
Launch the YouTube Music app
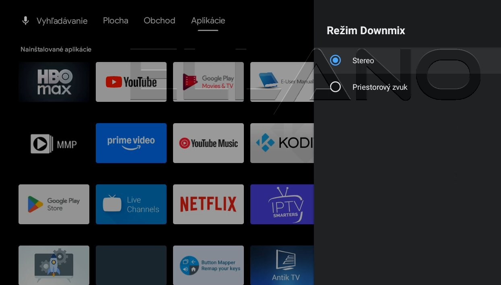(208, 143)
